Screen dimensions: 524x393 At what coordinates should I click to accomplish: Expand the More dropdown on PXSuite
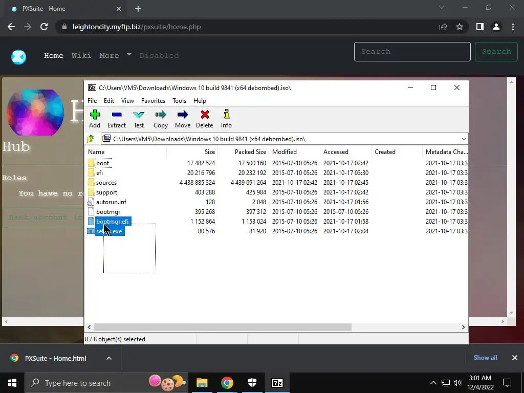115,55
